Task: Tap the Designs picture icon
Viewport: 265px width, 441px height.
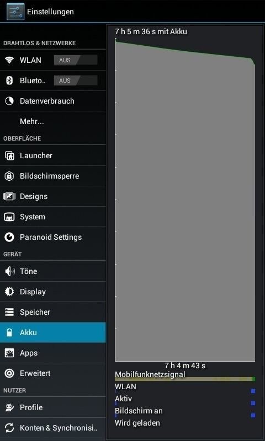Action: (9, 196)
